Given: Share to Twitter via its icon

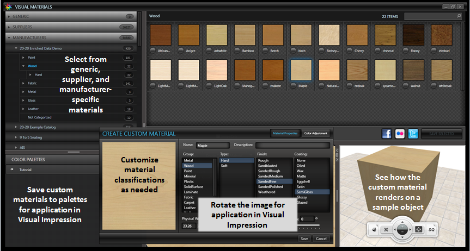Looking at the screenshot, I should pos(413,134).
